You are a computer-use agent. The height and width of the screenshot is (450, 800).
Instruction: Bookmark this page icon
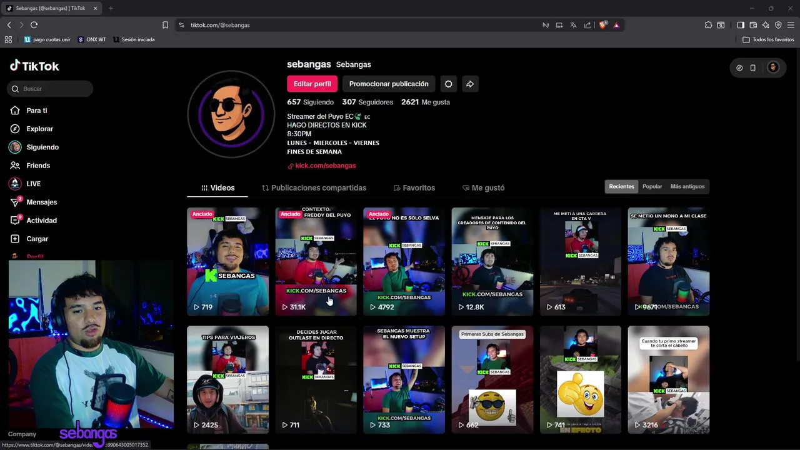tap(165, 25)
